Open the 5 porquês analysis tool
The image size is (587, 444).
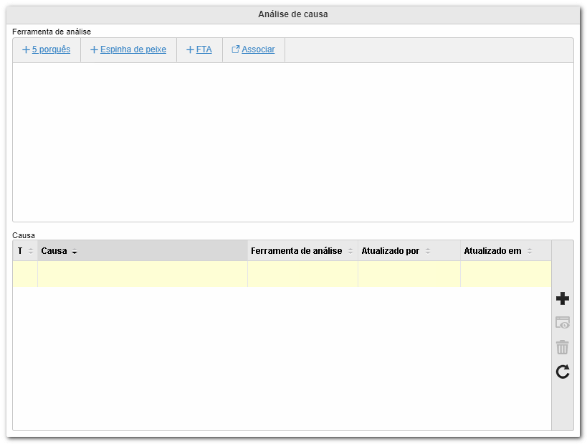click(x=51, y=49)
